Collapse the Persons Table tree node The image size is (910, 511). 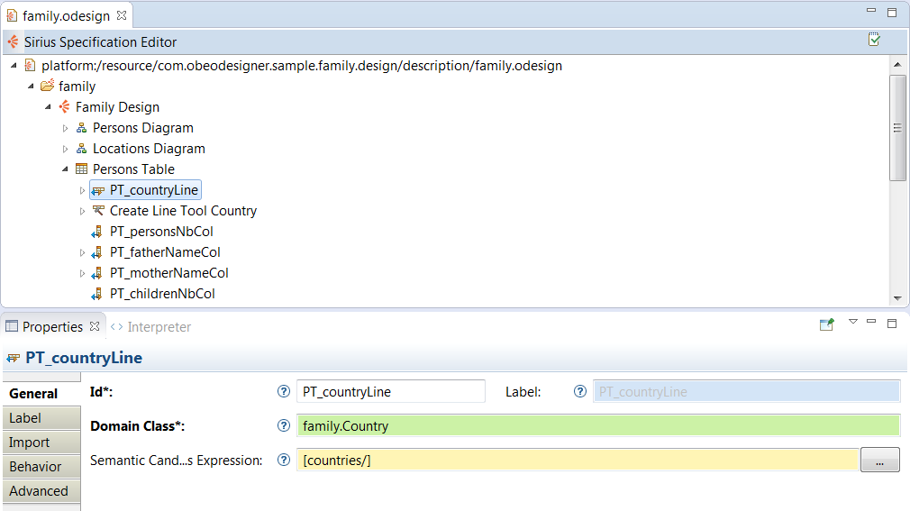click(x=66, y=169)
